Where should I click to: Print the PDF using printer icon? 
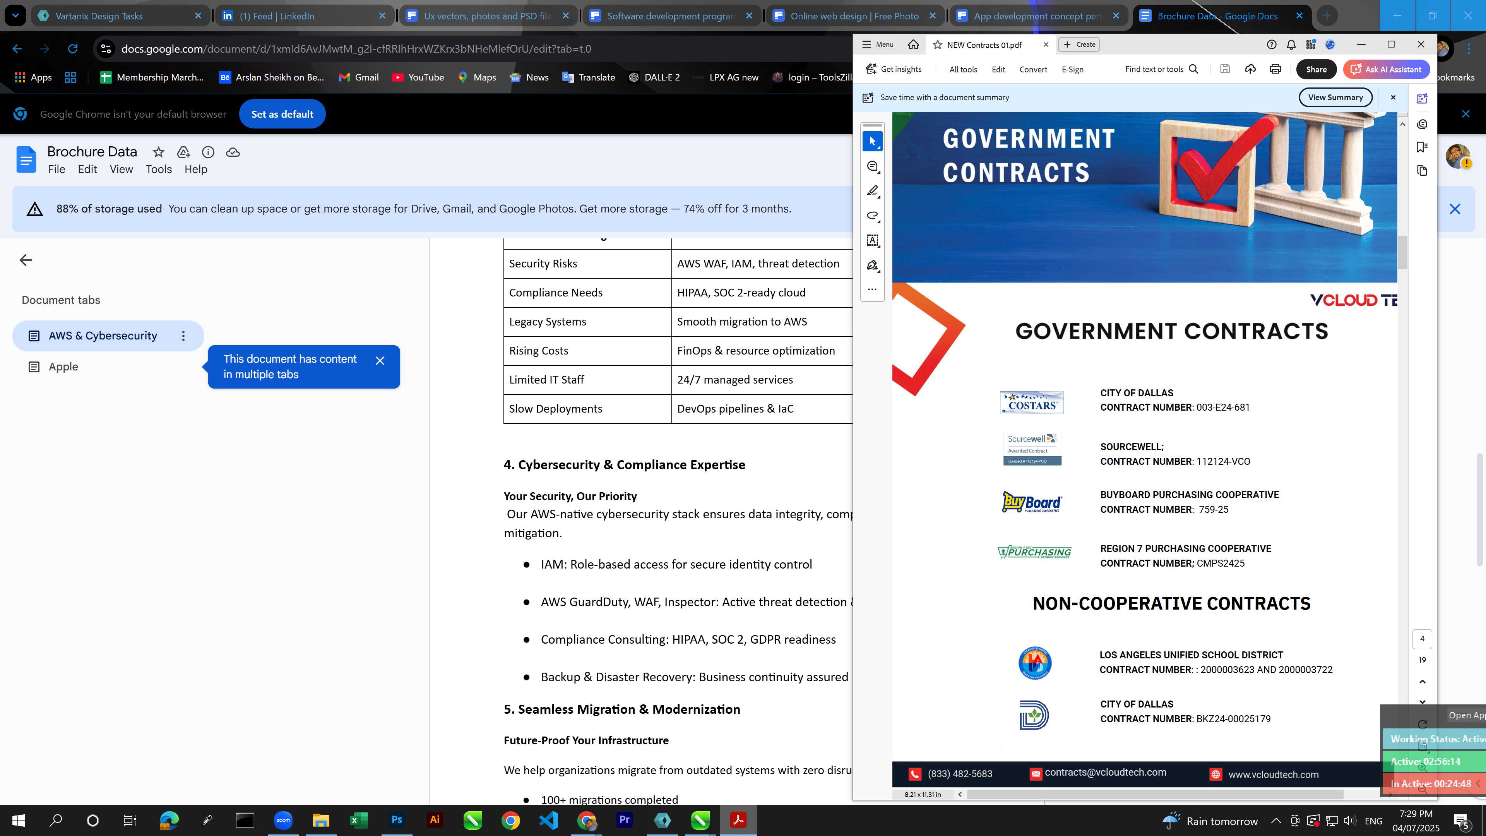click(1275, 69)
